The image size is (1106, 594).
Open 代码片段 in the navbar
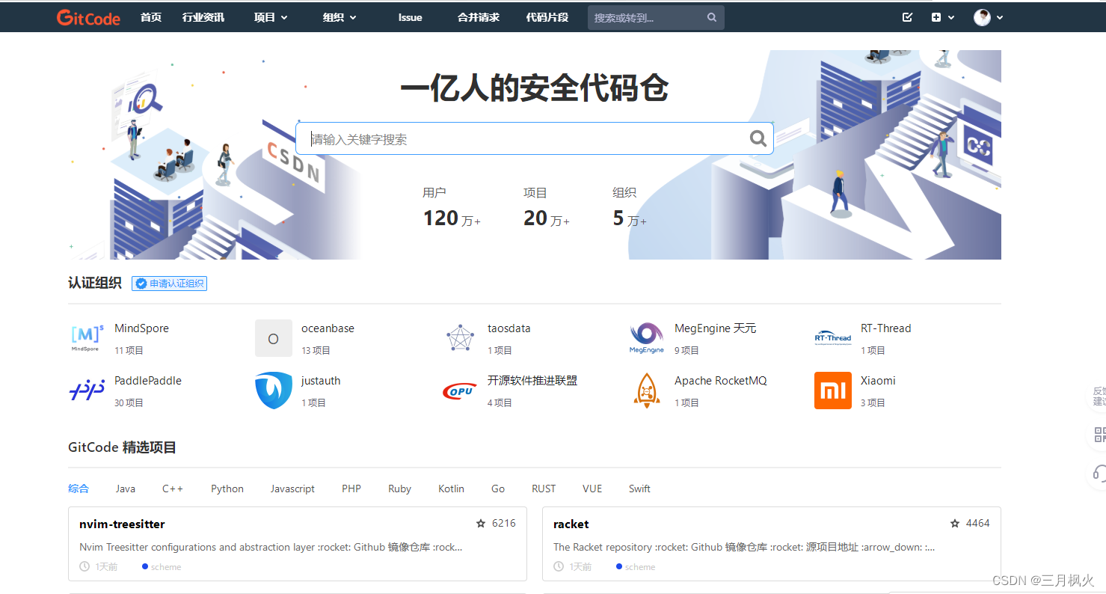[x=547, y=17]
